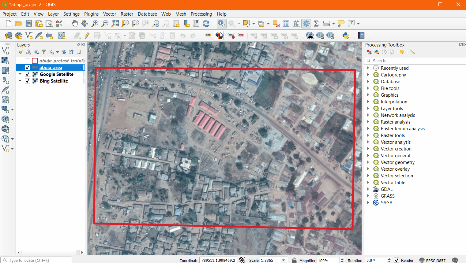Uncheck the Render checkbox in status bar
The height and width of the screenshot is (263, 466).
pos(396,260)
